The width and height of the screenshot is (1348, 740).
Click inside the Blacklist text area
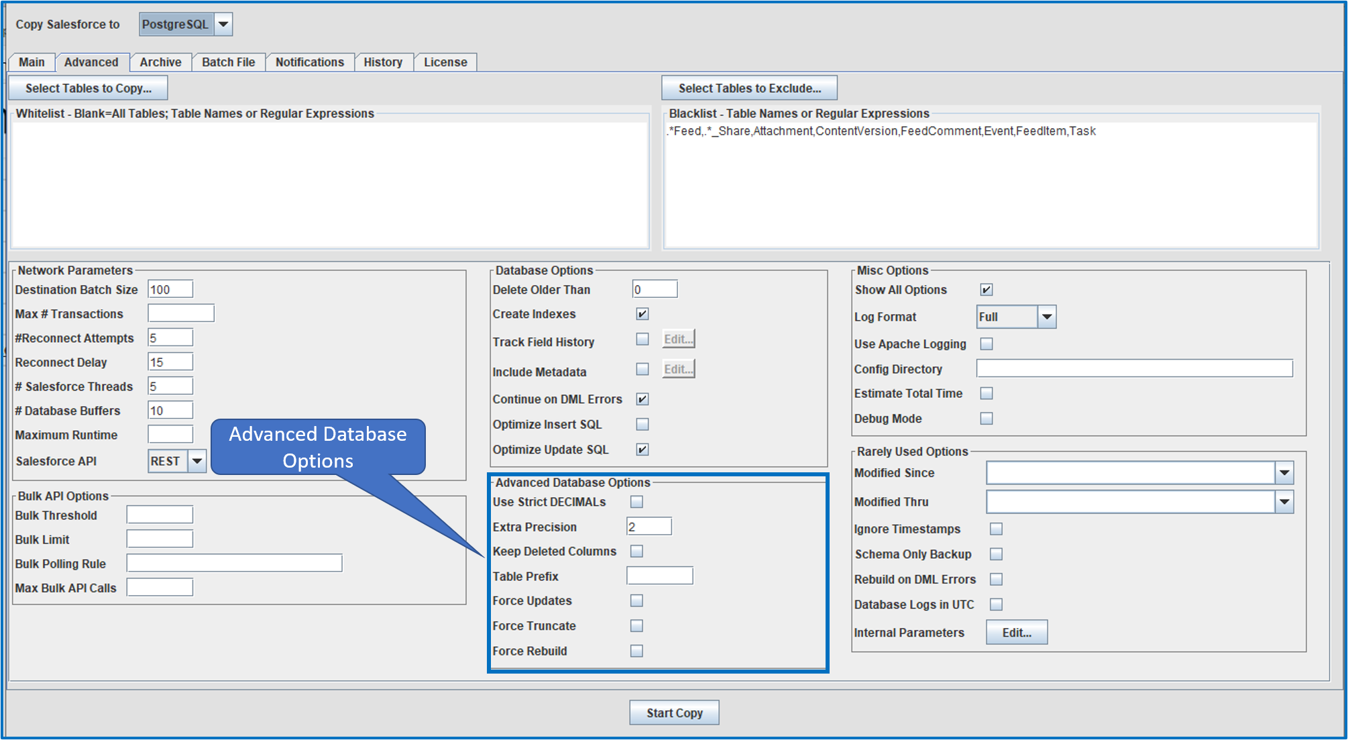(x=991, y=184)
